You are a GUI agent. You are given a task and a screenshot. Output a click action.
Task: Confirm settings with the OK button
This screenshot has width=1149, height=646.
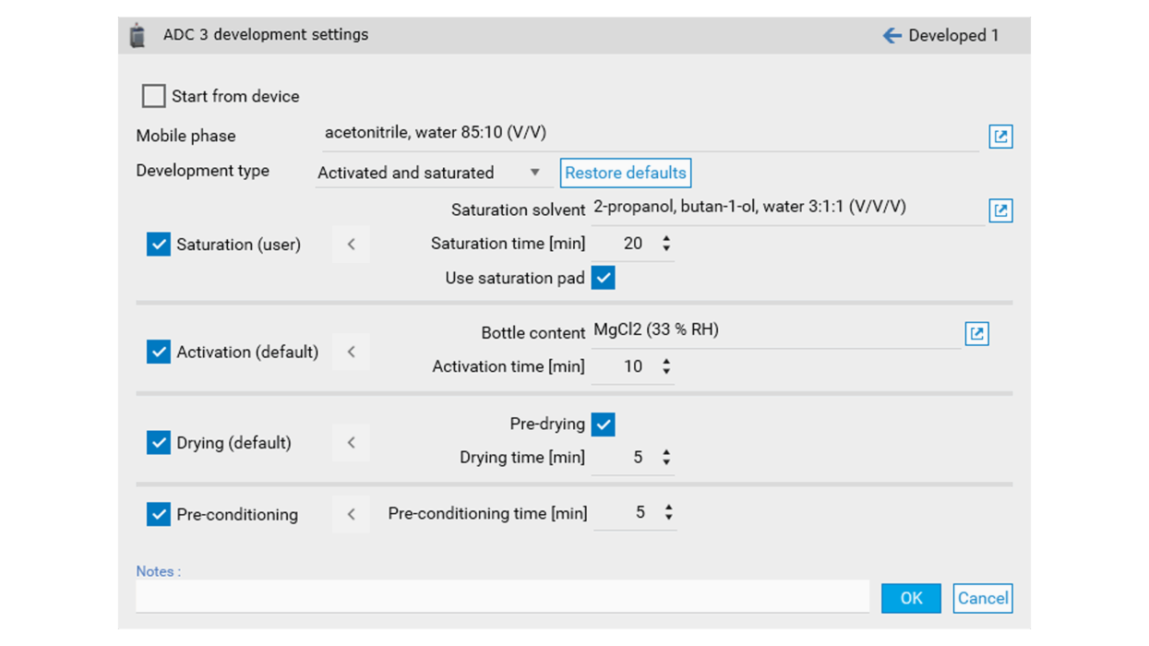911,598
